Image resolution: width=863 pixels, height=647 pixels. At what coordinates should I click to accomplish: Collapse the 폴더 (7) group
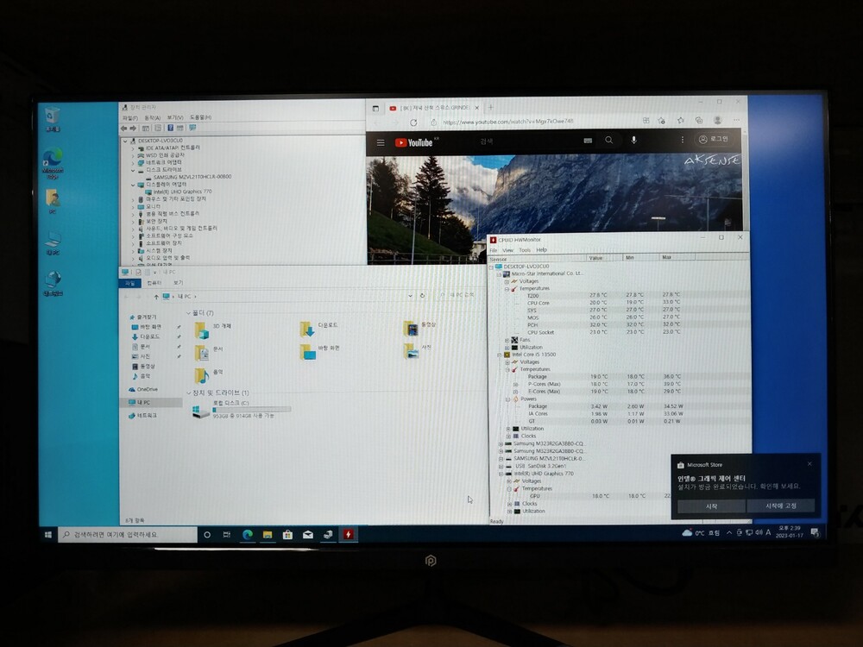pos(188,313)
